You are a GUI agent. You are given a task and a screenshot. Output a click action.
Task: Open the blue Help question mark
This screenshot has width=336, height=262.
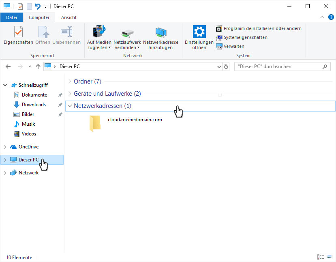(331, 17)
